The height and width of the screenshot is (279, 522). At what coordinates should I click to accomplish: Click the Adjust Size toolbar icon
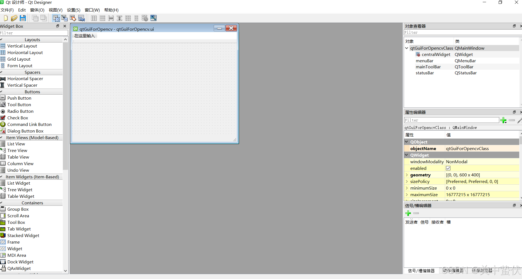point(153,18)
